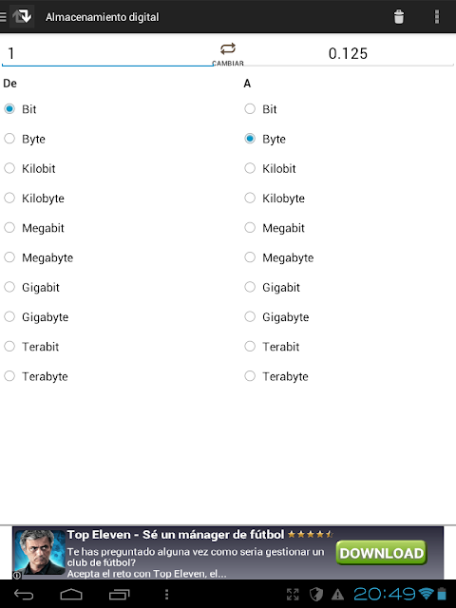Open the three-dot overflow menu
Screen dimensions: 456x608
coord(437,17)
